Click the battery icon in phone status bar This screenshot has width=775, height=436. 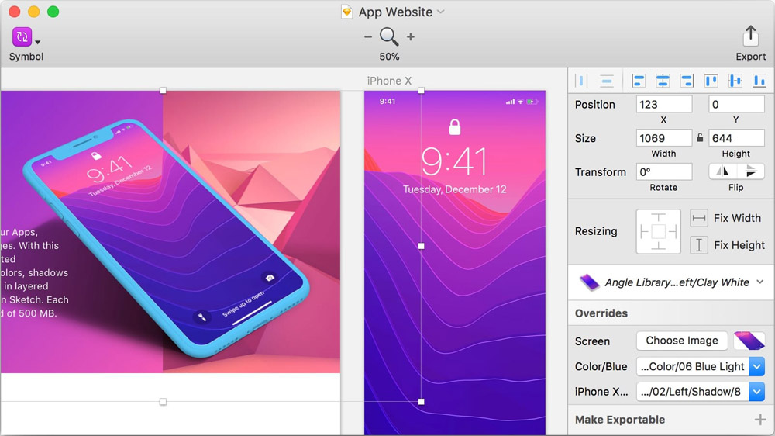(x=532, y=102)
